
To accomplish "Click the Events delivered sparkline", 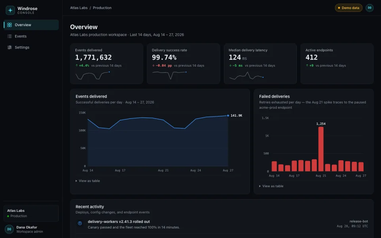I will (x=92, y=75).
